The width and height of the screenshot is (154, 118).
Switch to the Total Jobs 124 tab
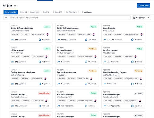coord(11,12)
